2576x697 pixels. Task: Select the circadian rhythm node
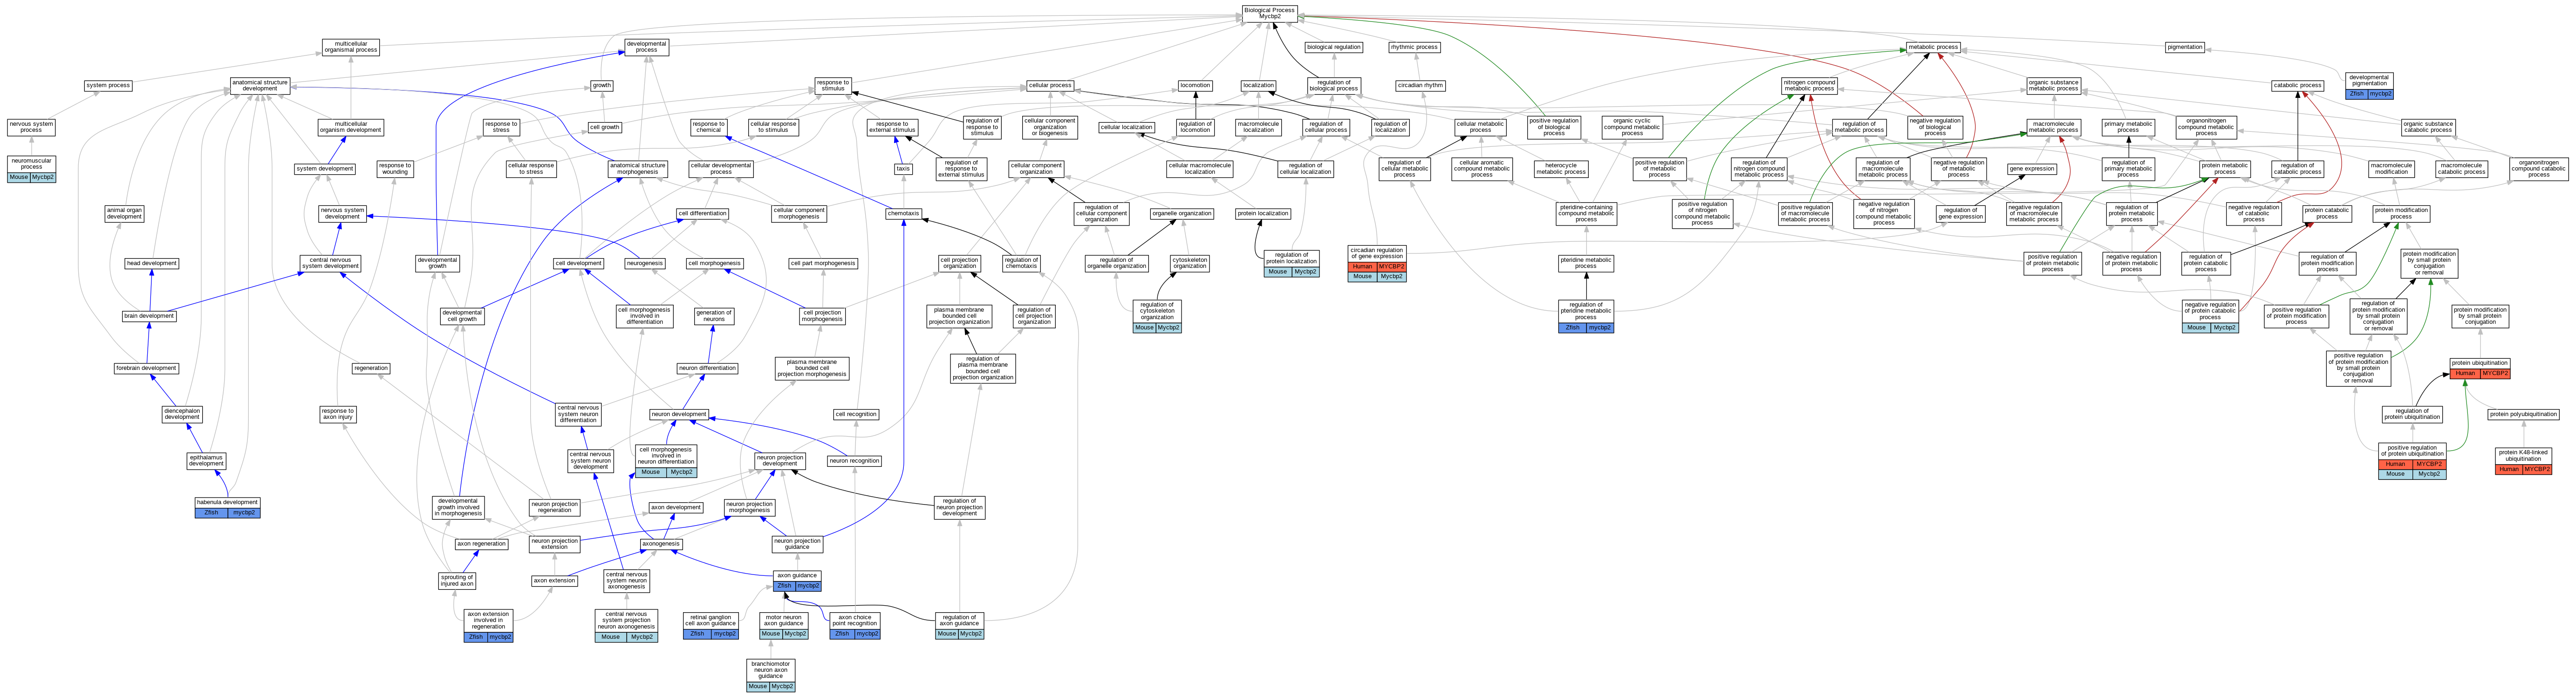pyautogui.click(x=1420, y=86)
